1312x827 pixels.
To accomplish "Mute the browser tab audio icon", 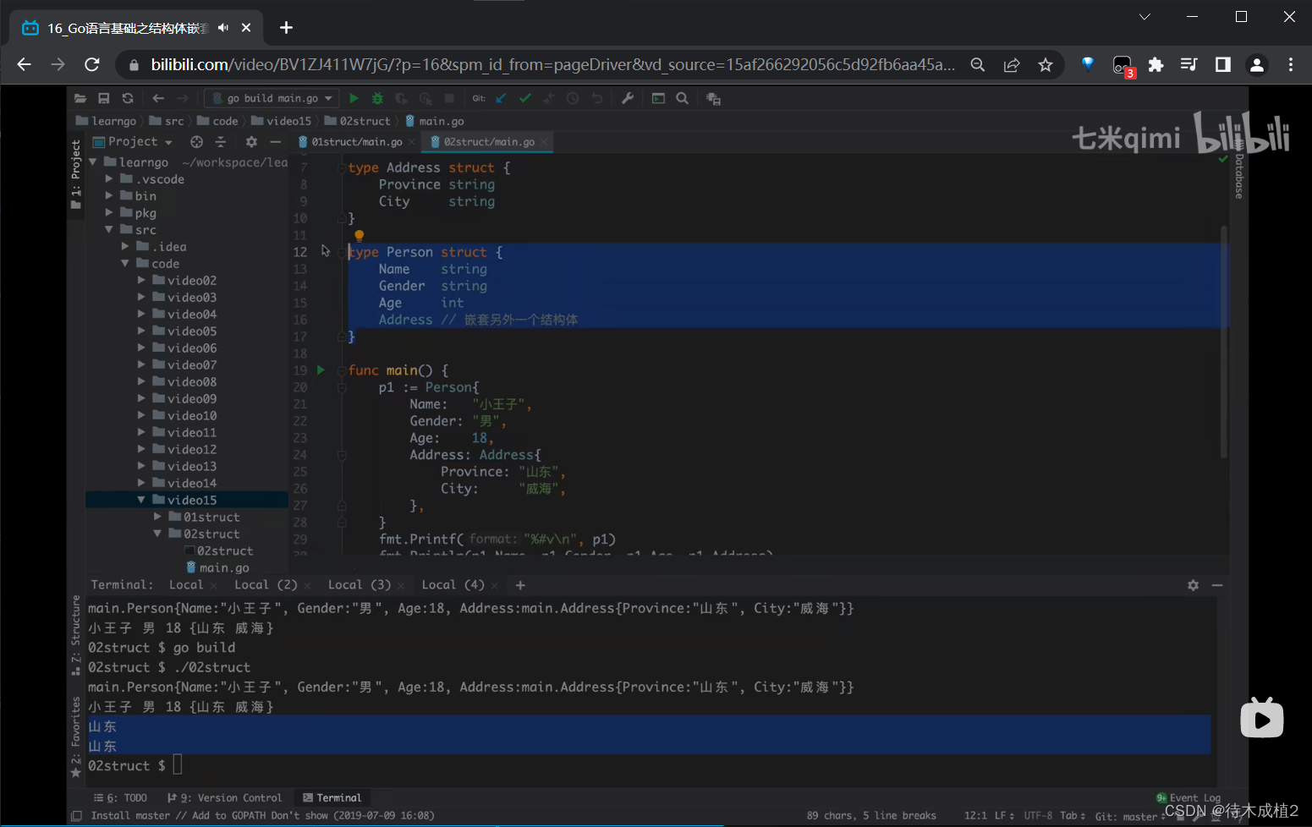I will [223, 28].
